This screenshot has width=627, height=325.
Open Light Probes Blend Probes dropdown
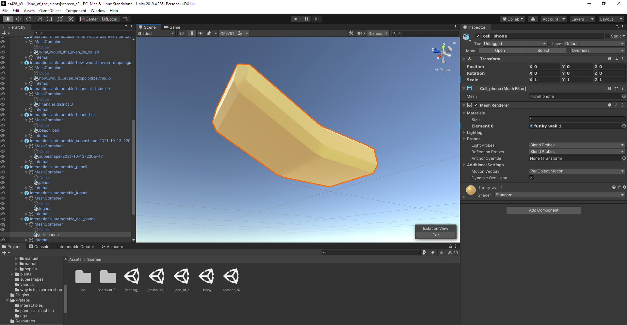[x=577, y=145]
